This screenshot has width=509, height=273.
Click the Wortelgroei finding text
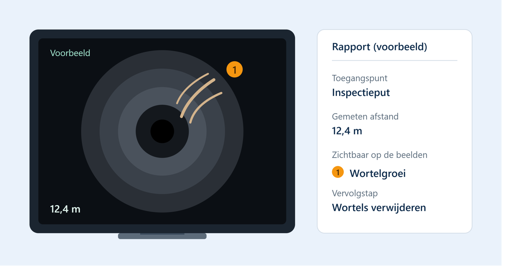tap(378, 173)
